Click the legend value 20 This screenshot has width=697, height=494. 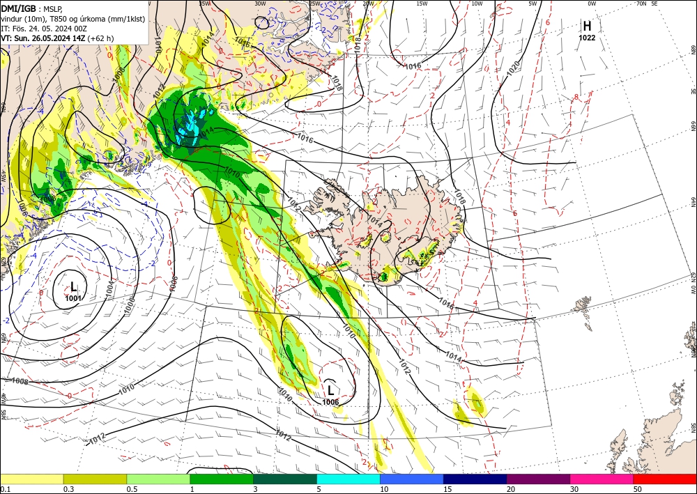[511, 489]
